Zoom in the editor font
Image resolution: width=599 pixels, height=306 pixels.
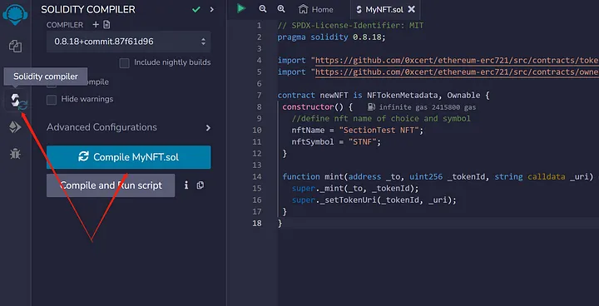click(x=281, y=9)
